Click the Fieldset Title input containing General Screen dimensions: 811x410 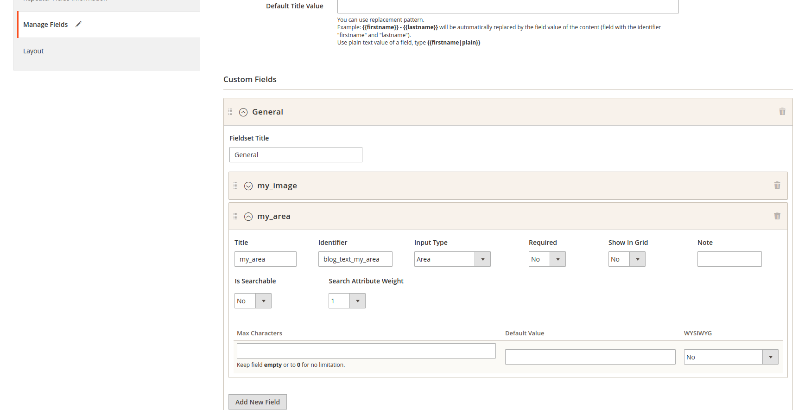[296, 155]
